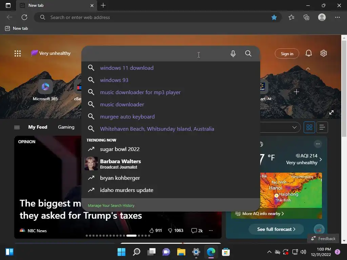The image size is (347, 260).
Task: Open Collections icon in toolbar
Action: (x=306, y=17)
